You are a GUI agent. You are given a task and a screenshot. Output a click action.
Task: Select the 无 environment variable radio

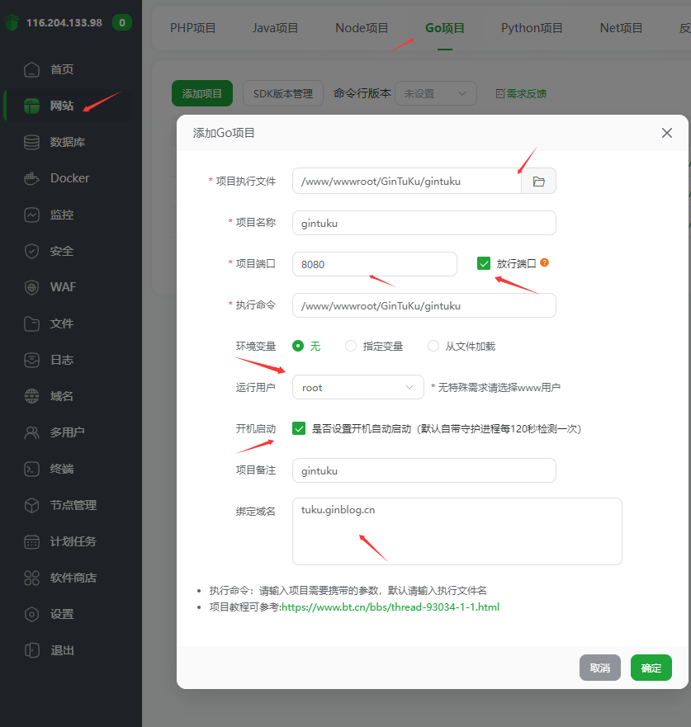298,346
